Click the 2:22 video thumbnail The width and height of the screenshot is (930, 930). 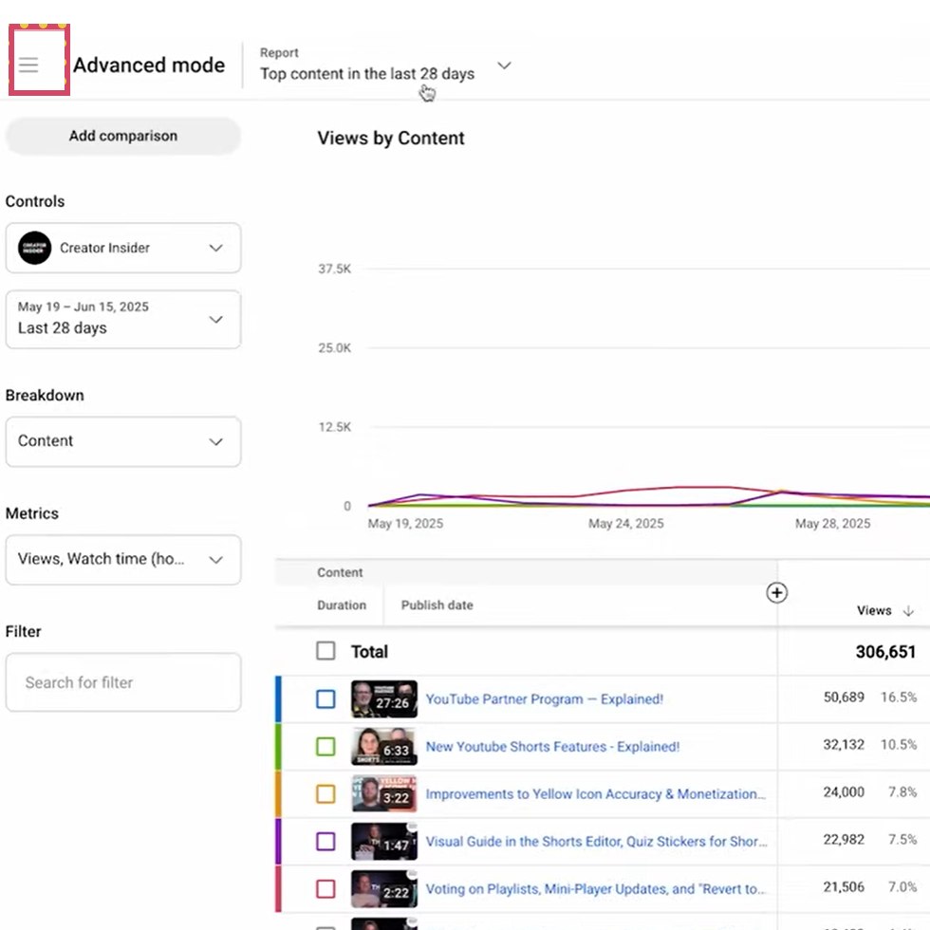pyautogui.click(x=384, y=888)
